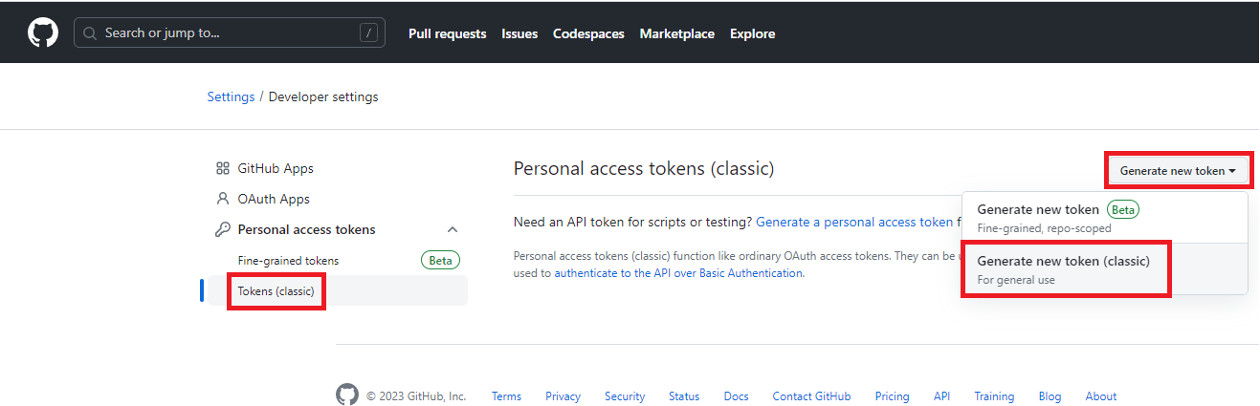The width and height of the screenshot is (1260, 406).
Task: Collapse the Personal access tokens section chevron
Action: point(453,229)
